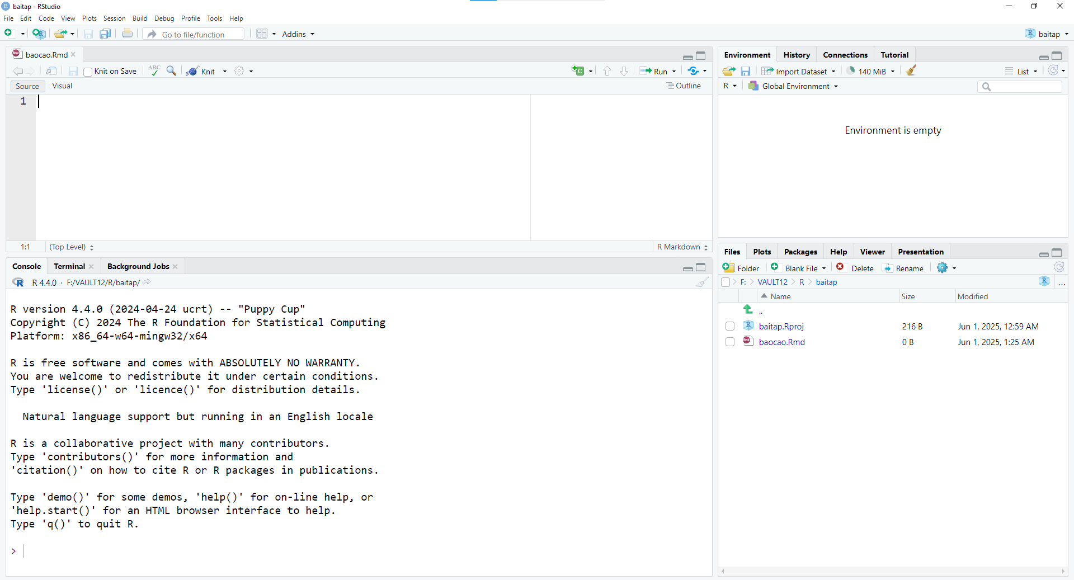The height and width of the screenshot is (580, 1074).
Task: Toggle the document Outline
Action: coord(684,86)
